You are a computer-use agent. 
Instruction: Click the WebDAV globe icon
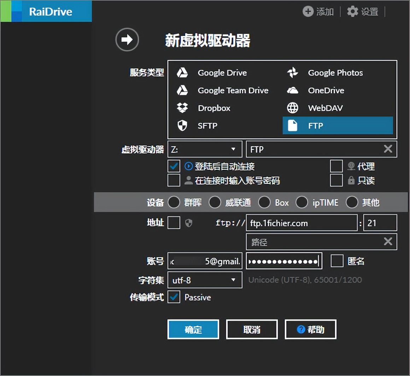click(293, 108)
